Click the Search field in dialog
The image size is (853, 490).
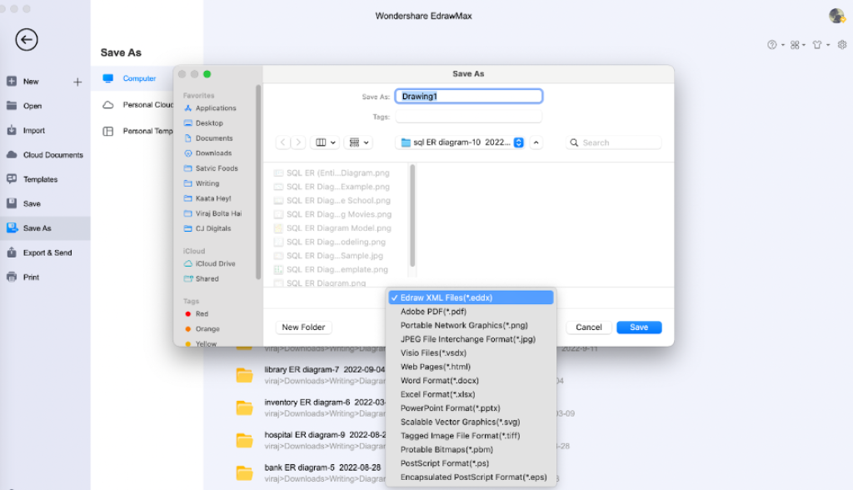coord(614,142)
